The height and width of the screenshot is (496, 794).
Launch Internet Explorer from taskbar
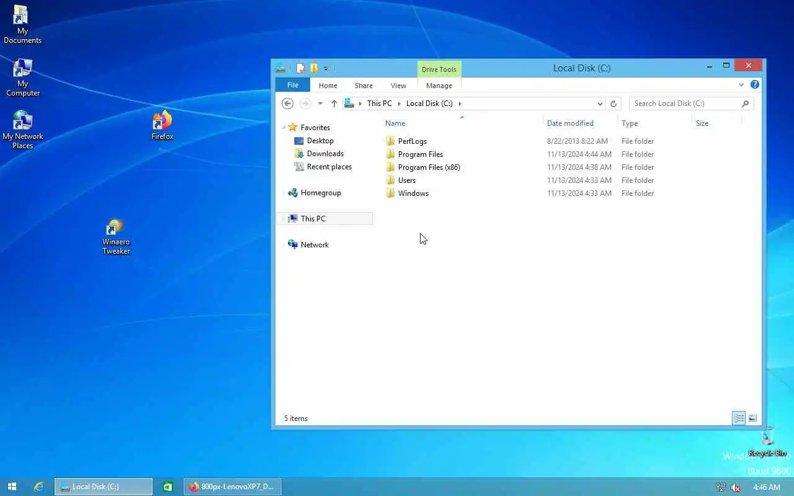pyautogui.click(x=38, y=487)
